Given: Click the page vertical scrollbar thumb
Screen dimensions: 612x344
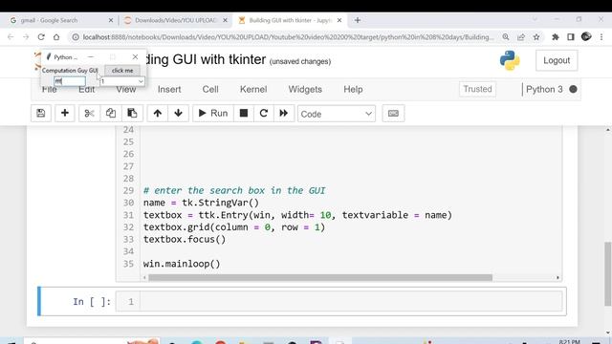Looking at the screenshot, I should [x=607, y=274].
